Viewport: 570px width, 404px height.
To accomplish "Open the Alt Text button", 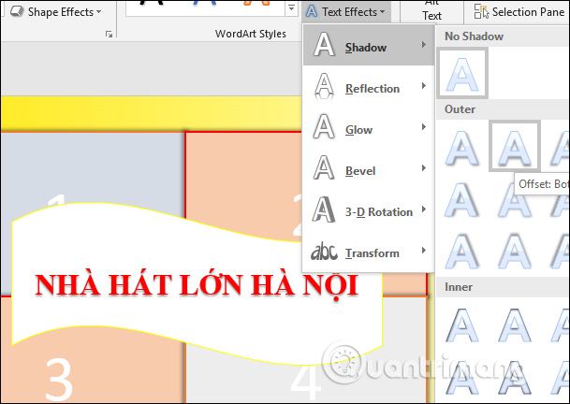I will coord(431,11).
